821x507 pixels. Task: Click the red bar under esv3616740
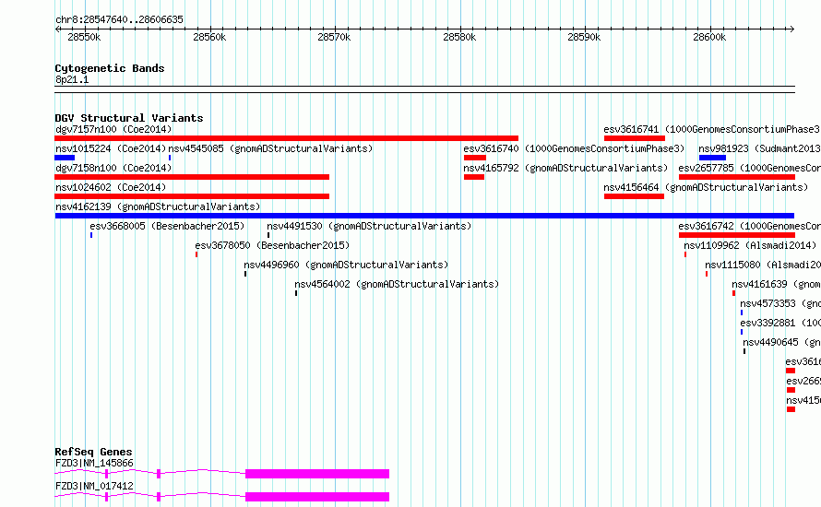coord(475,158)
